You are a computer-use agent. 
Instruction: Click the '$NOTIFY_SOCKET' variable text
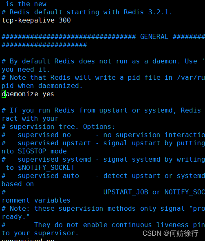pyautogui.click(x=46, y=168)
